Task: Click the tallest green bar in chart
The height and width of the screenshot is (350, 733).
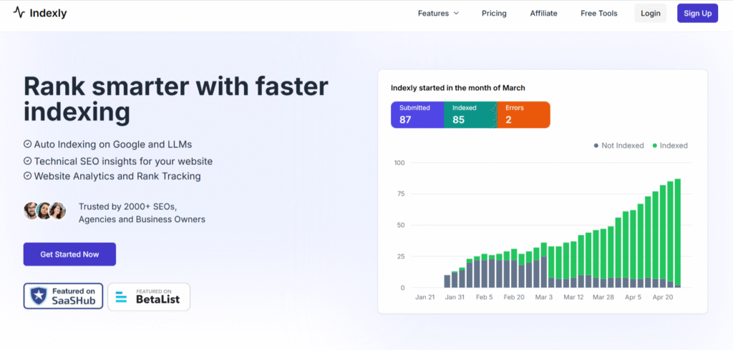Action: click(x=678, y=231)
